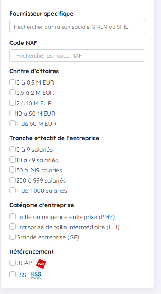Focus the Fournisseur spécifique search field
Screen dimensions: 161x294
[x=77, y=27]
